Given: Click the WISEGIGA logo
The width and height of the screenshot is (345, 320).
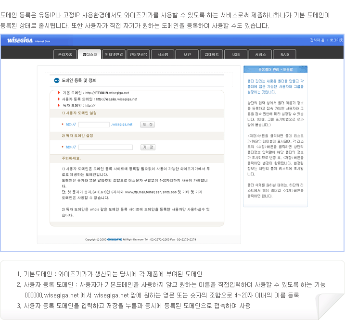Looking at the screenshot, I should click(x=23, y=41).
